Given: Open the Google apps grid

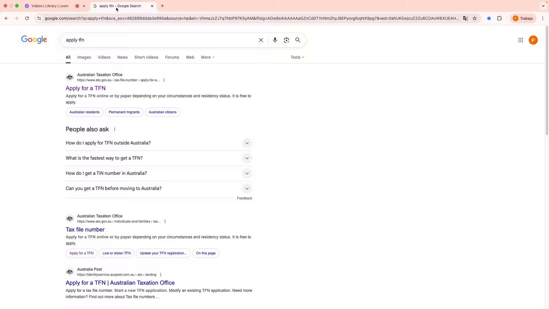Looking at the screenshot, I should (x=521, y=40).
